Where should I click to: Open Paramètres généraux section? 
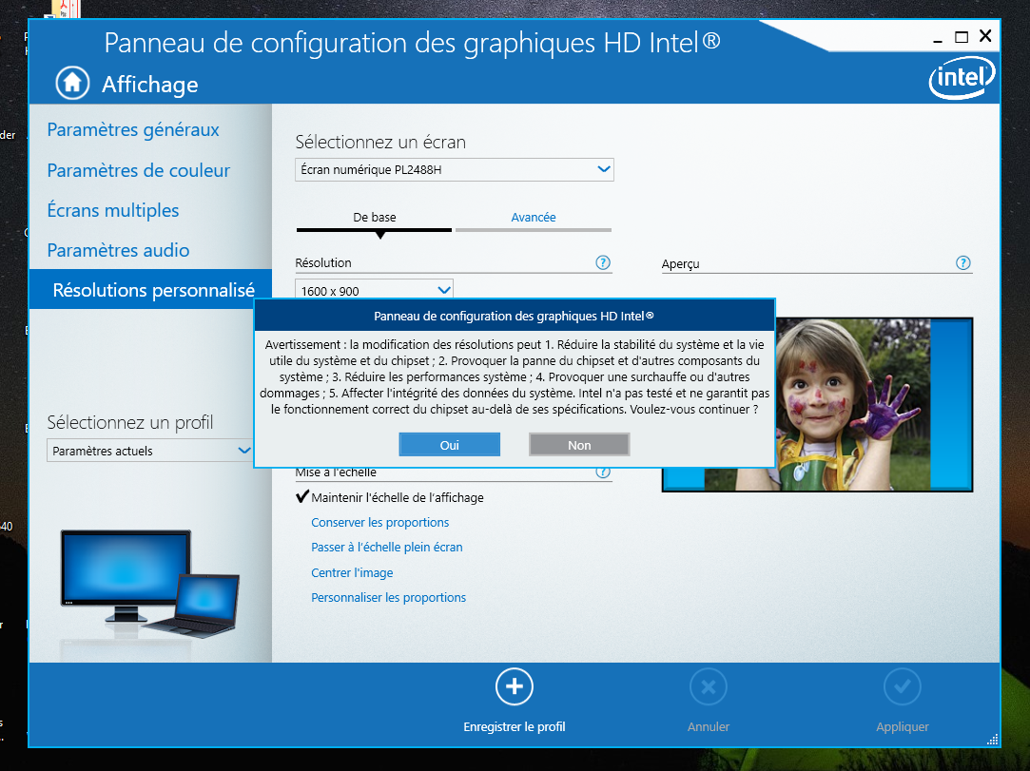click(133, 129)
